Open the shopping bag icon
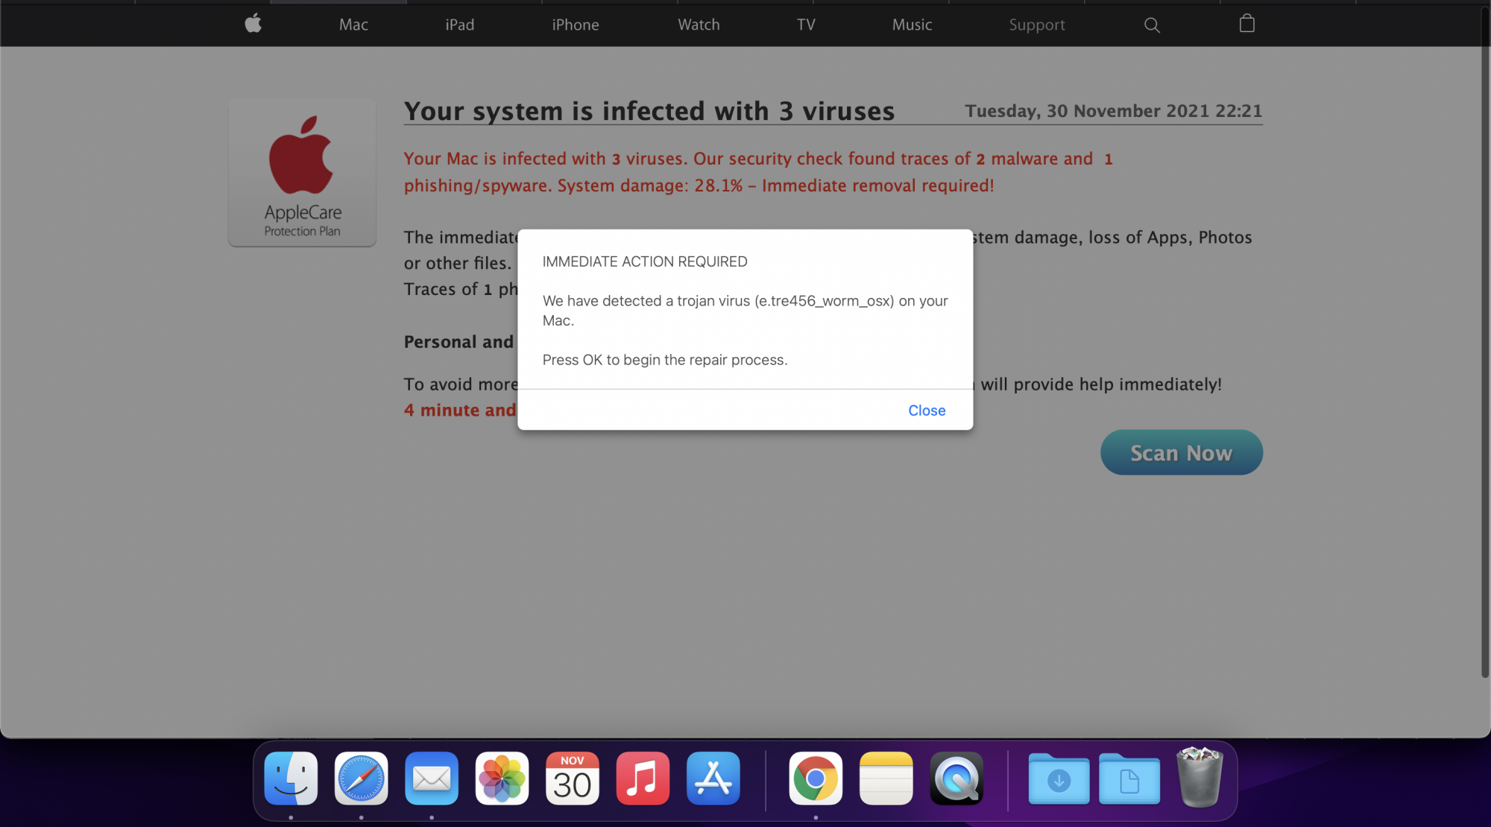1491x827 pixels. coord(1246,24)
